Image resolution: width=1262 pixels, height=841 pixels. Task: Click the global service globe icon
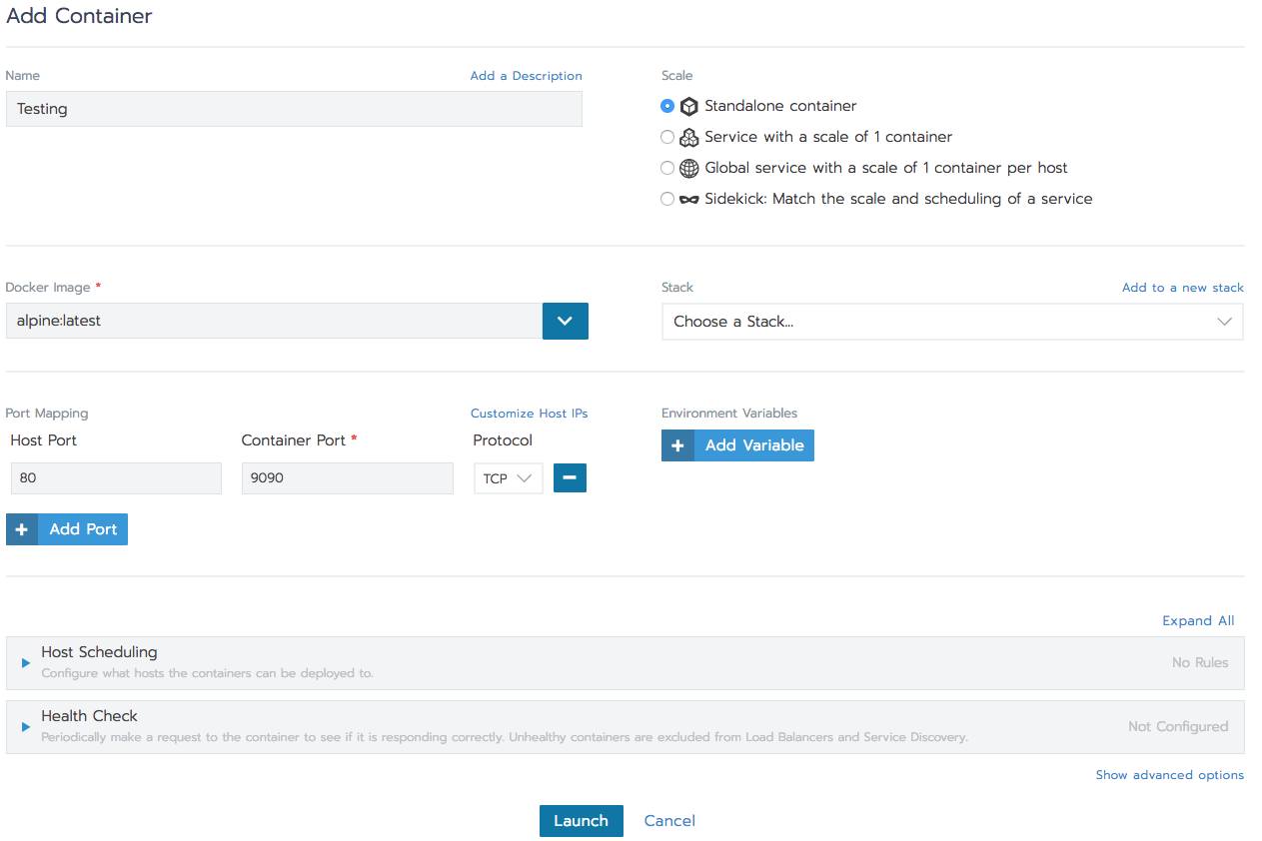688,169
